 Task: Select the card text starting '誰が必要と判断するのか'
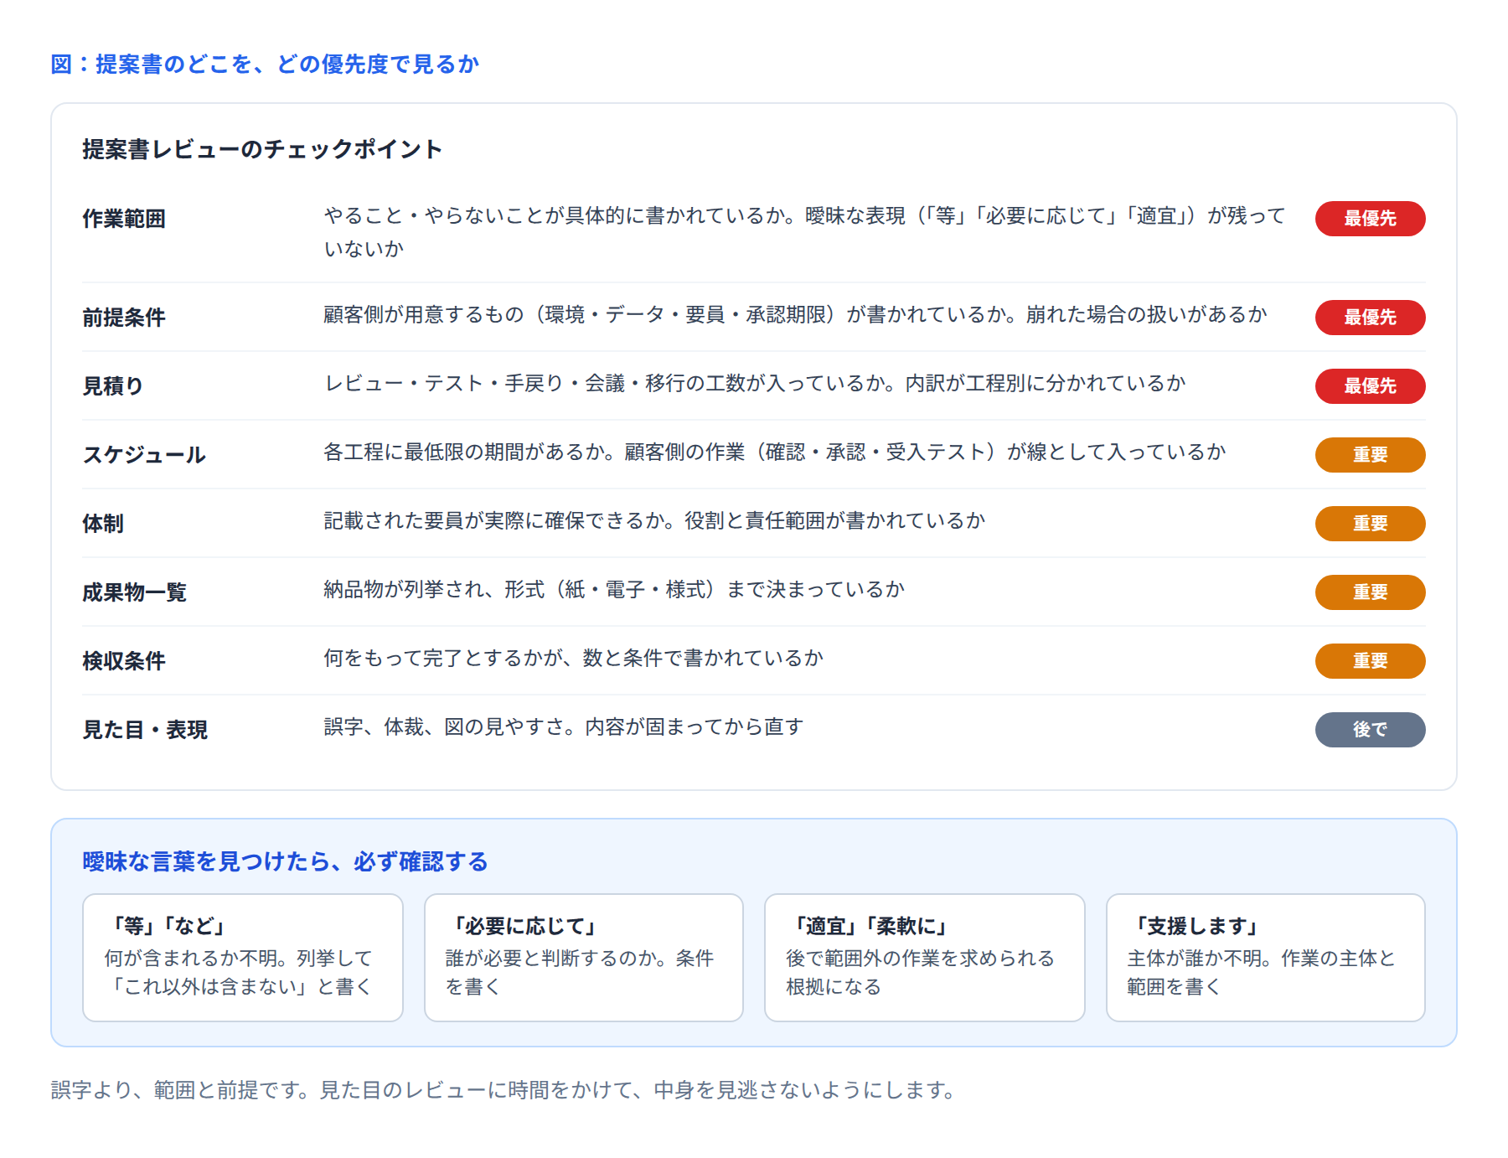(x=580, y=973)
